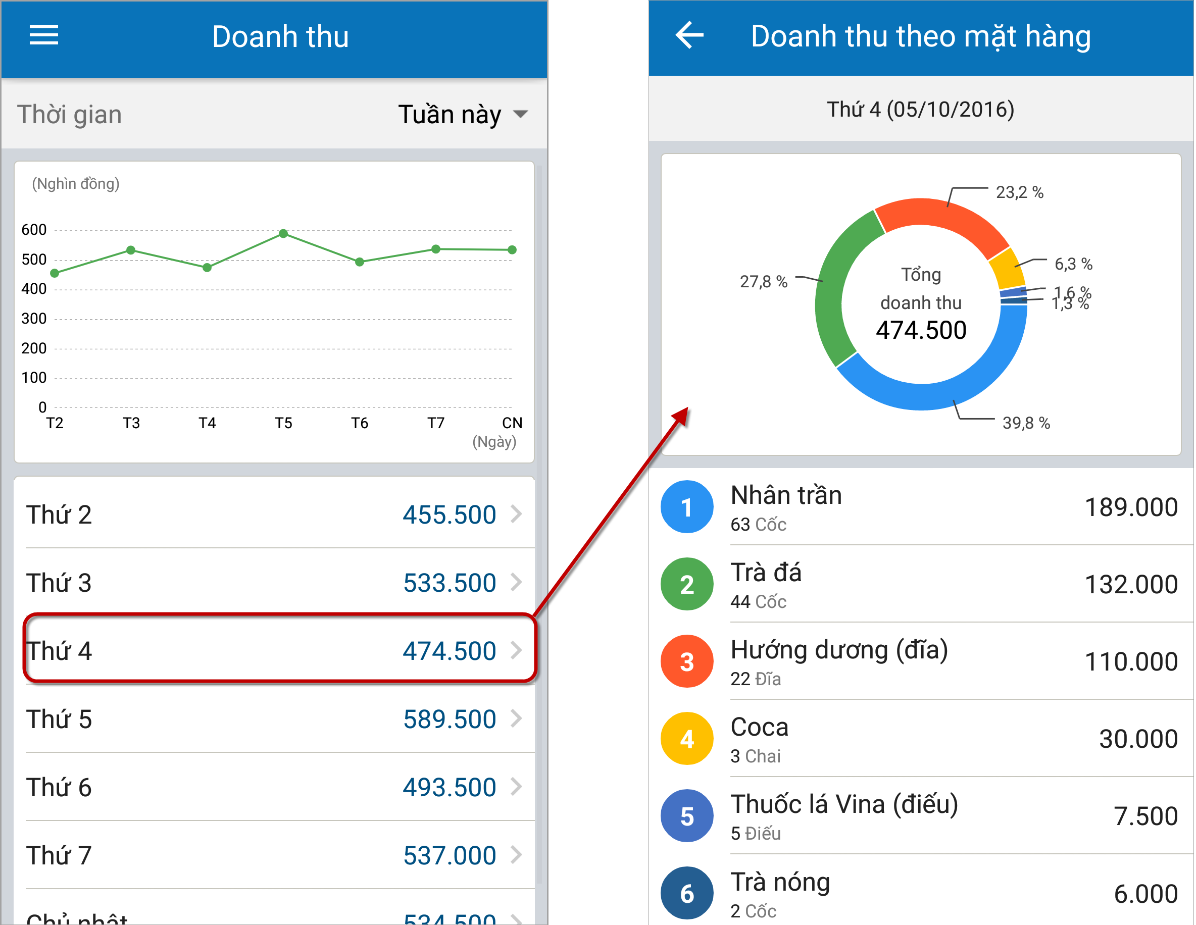Expand the Thứ 3 row chevron

tap(516, 582)
